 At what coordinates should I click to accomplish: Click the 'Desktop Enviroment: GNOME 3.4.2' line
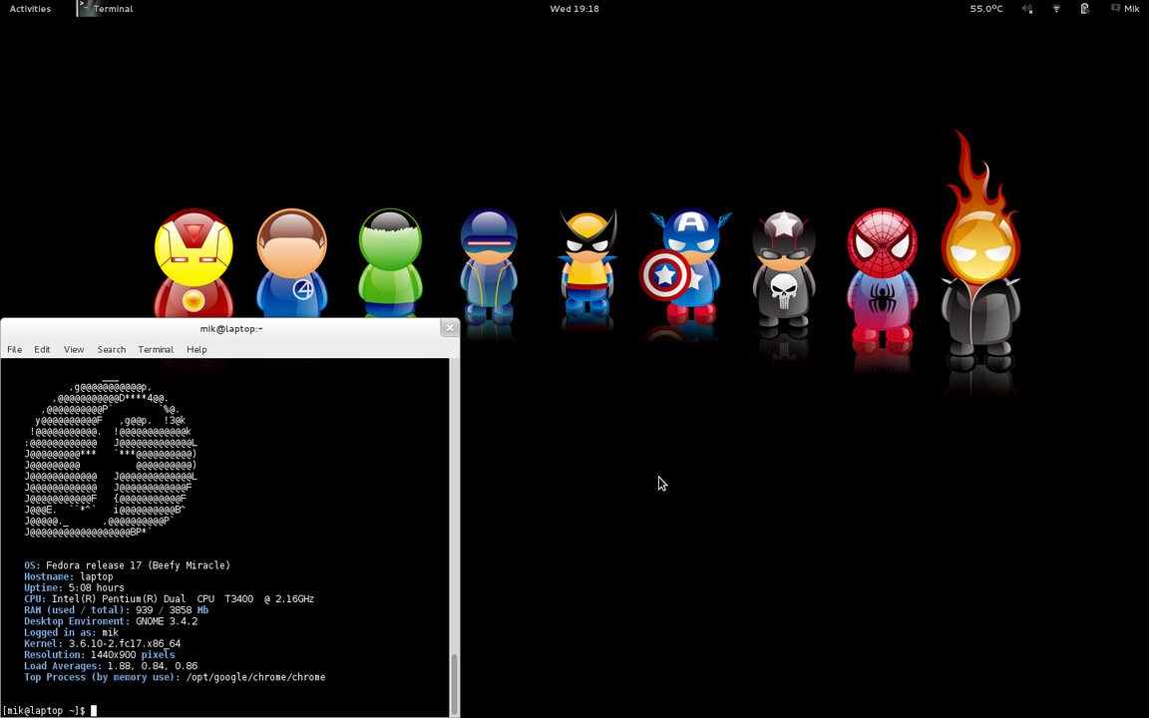pyautogui.click(x=111, y=621)
